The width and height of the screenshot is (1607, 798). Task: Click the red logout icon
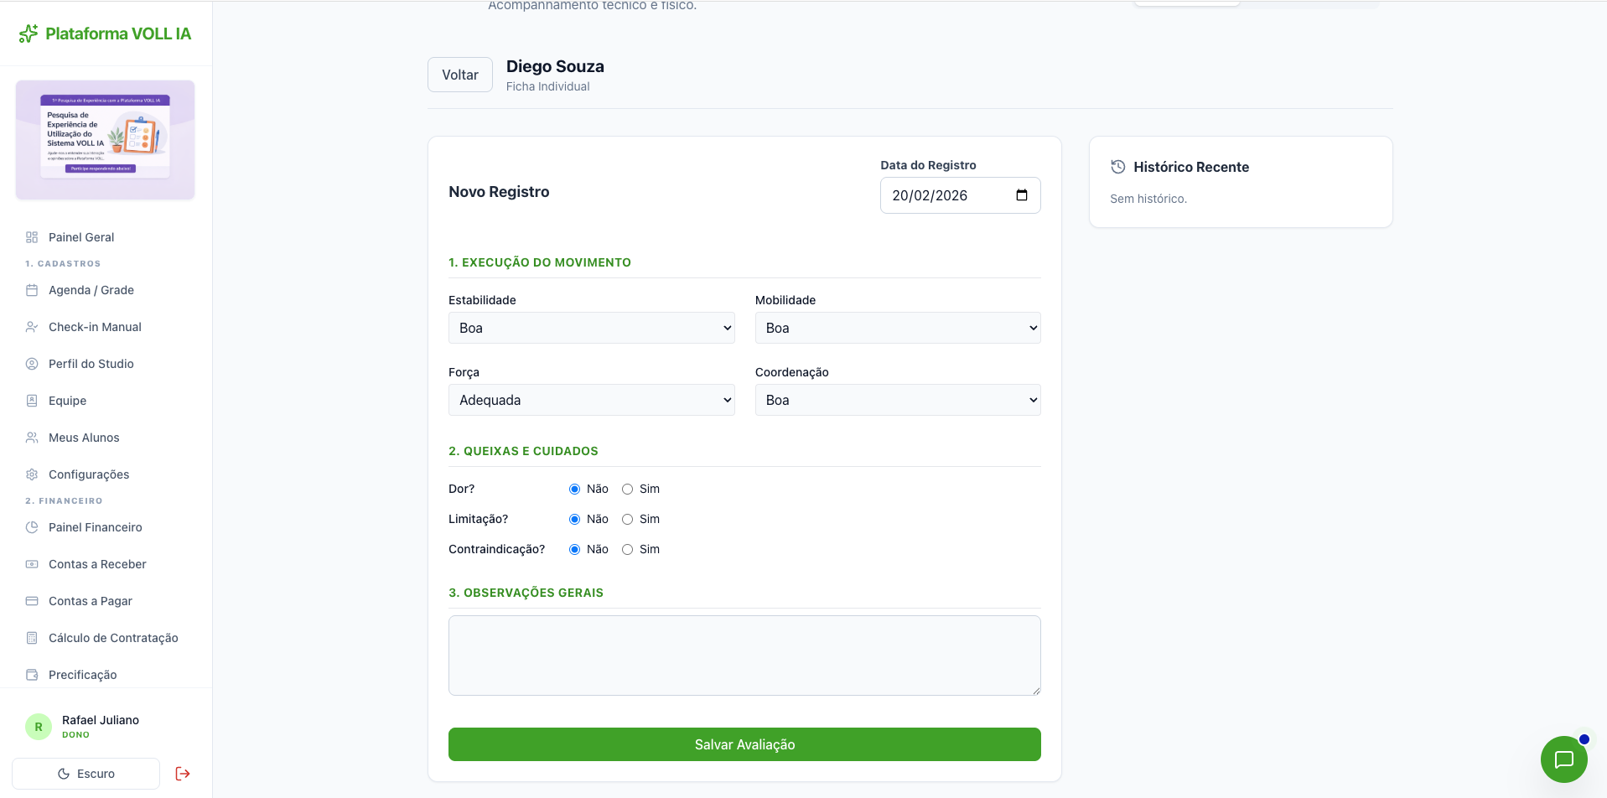[x=183, y=774]
